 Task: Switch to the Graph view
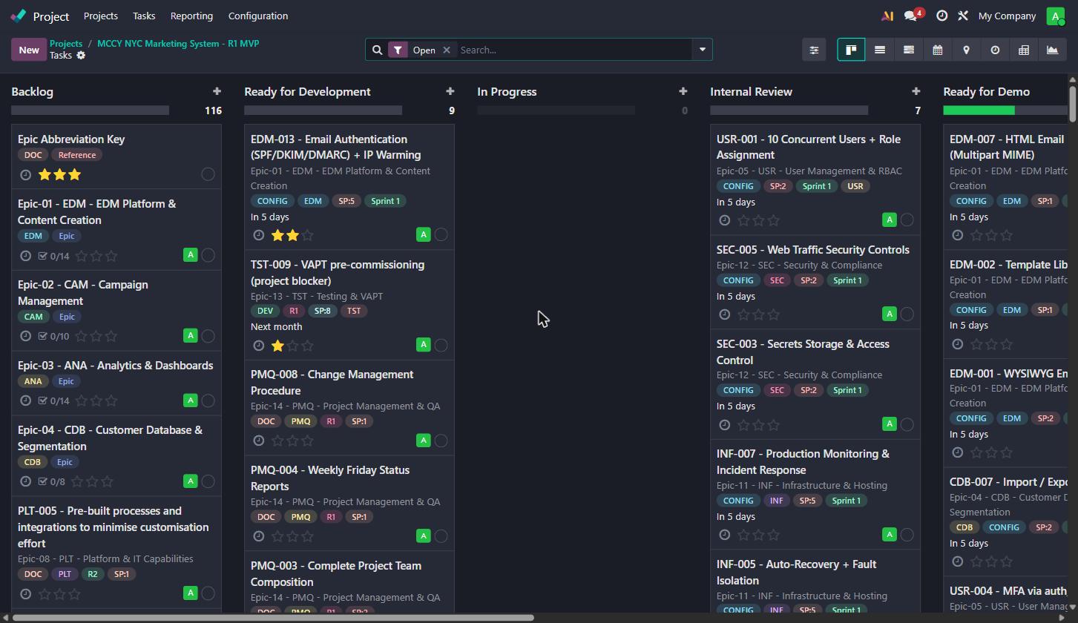(1052, 50)
